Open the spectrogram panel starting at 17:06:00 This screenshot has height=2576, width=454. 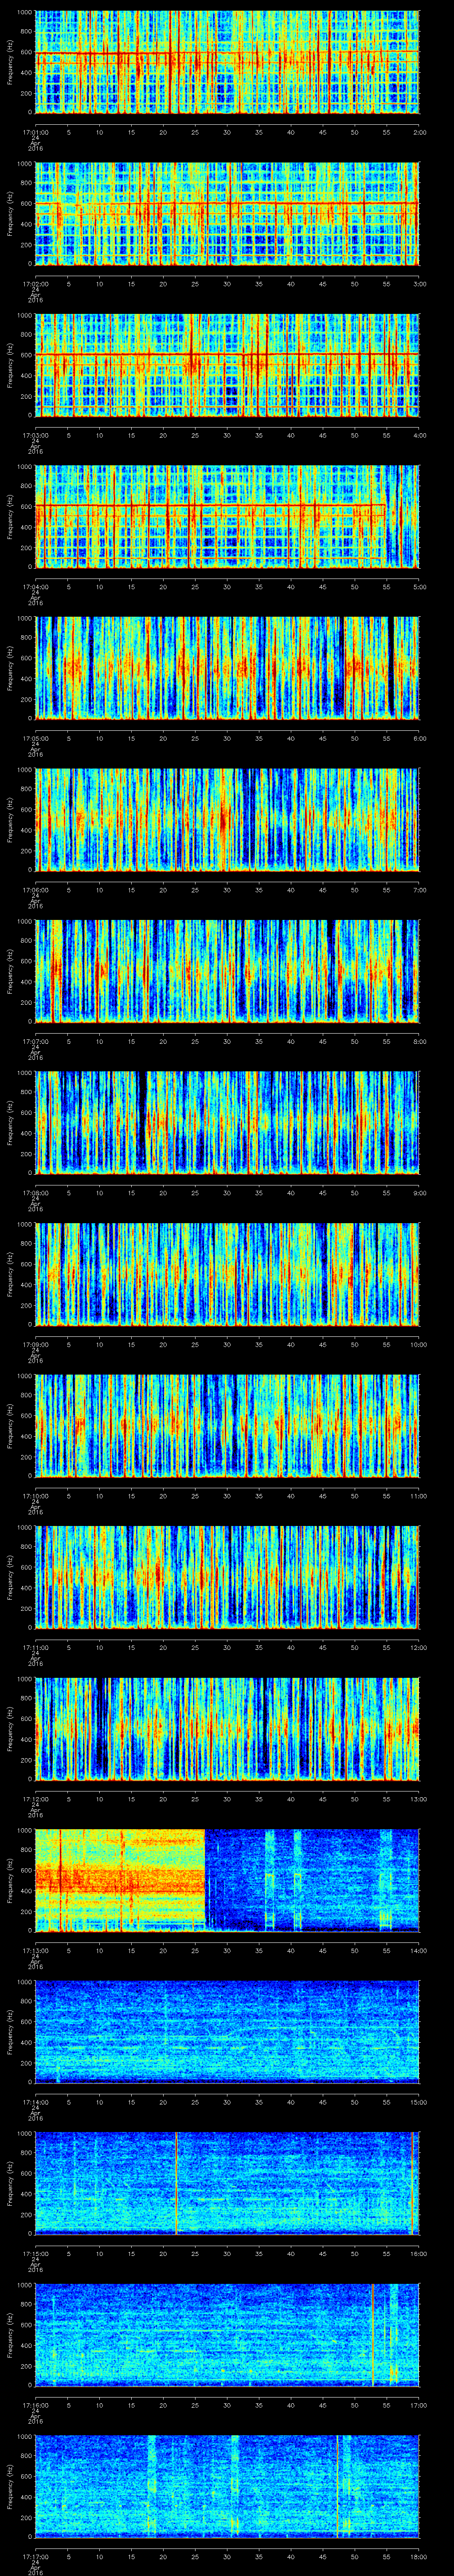point(227,819)
